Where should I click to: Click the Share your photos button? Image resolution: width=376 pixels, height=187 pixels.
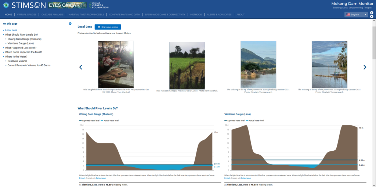pyautogui.click(x=108, y=27)
